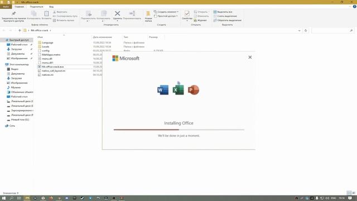Click the Word icon in the installer

163,90
